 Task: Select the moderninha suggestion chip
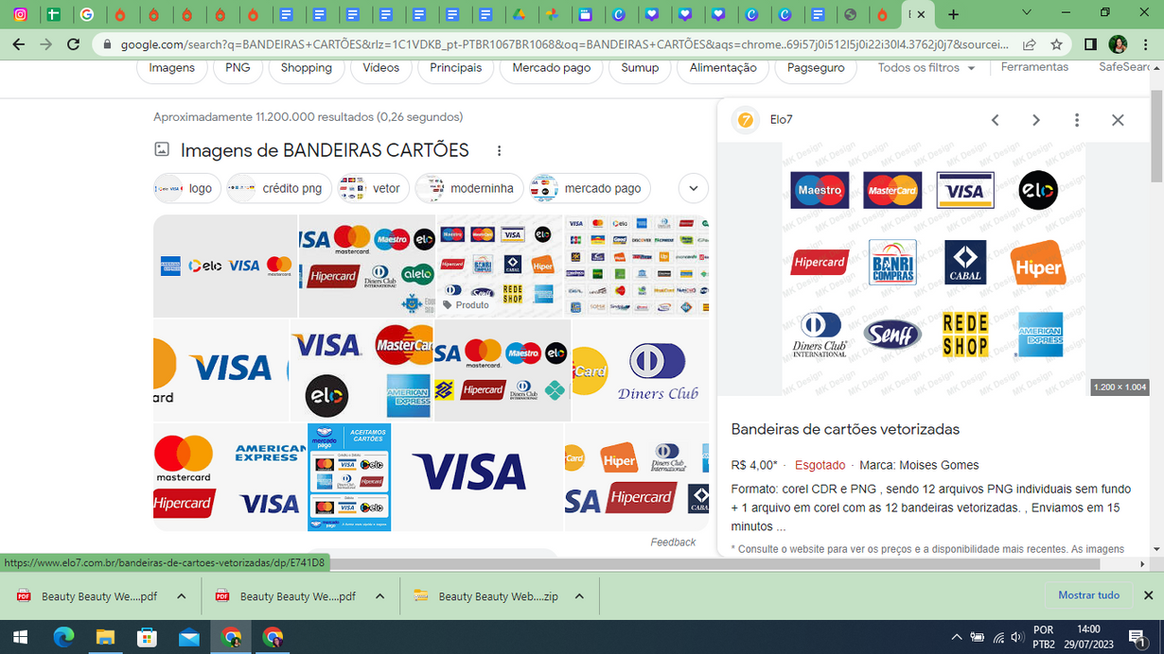pyautogui.click(x=469, y=188)
